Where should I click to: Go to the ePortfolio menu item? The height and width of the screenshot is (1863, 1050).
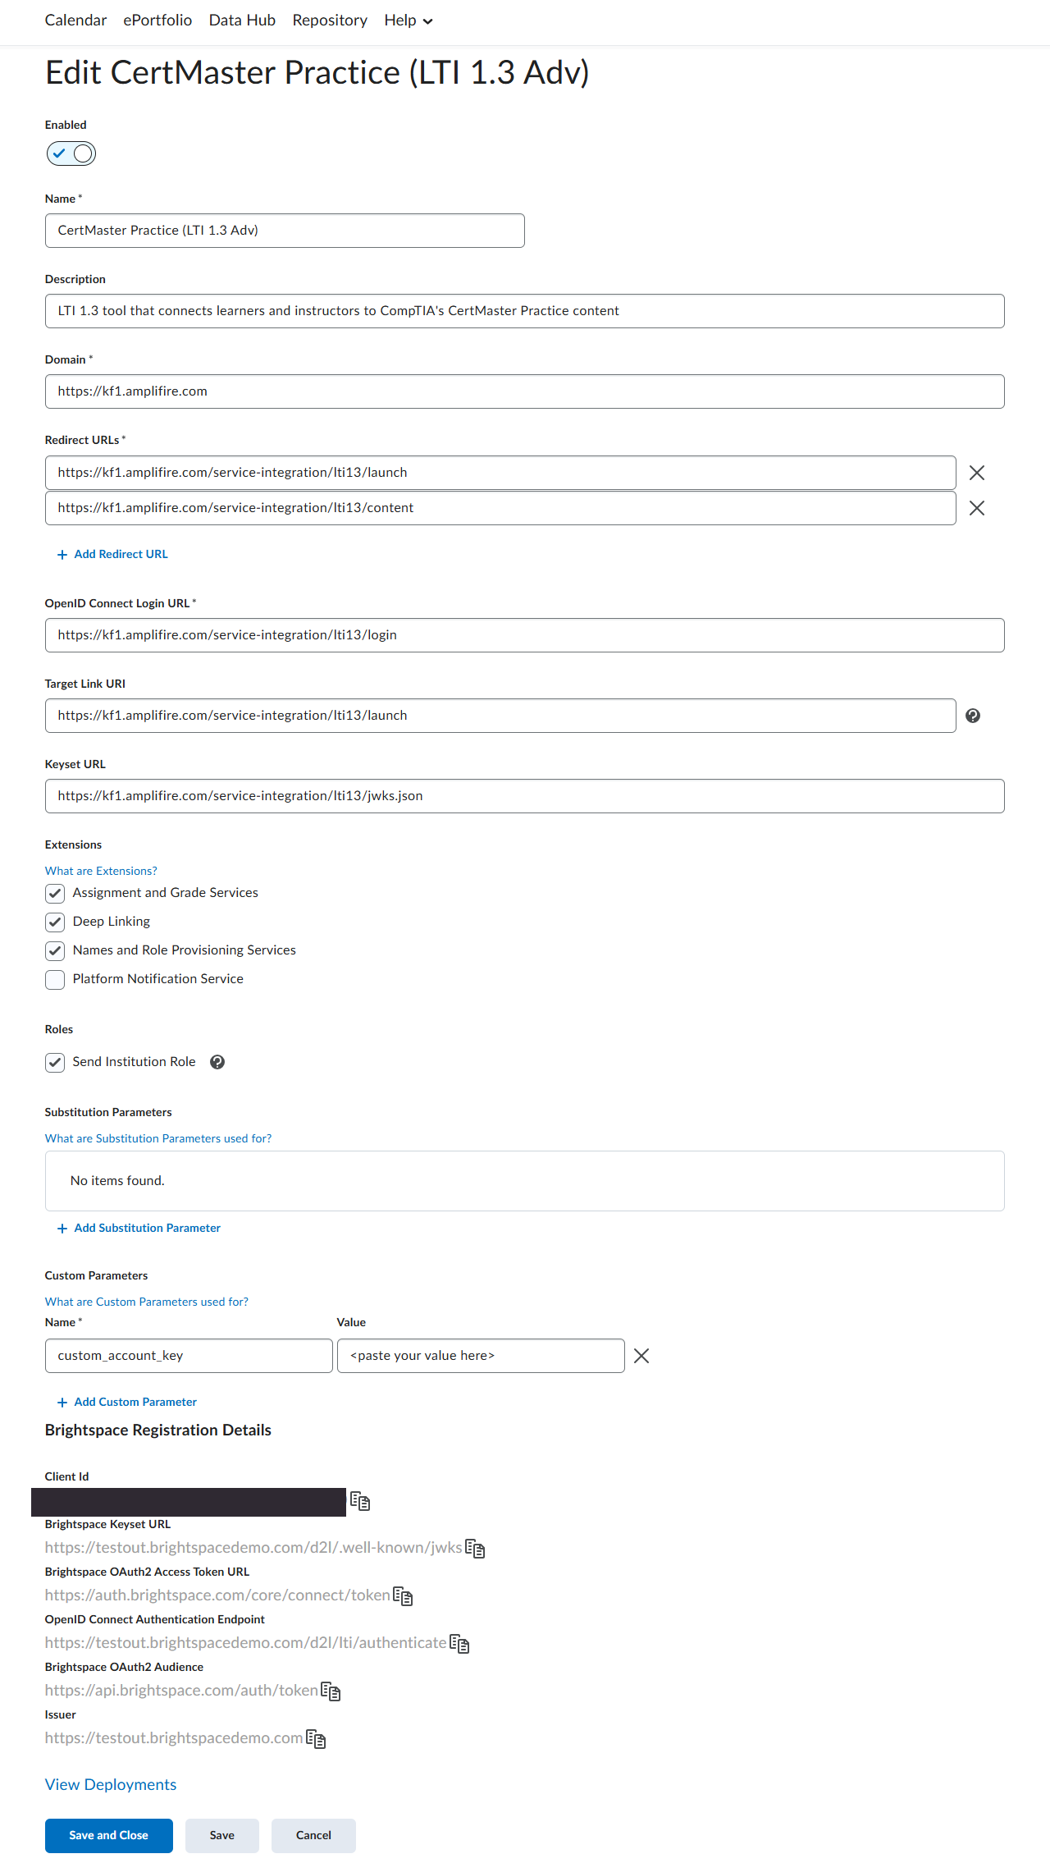click(157, 21)
